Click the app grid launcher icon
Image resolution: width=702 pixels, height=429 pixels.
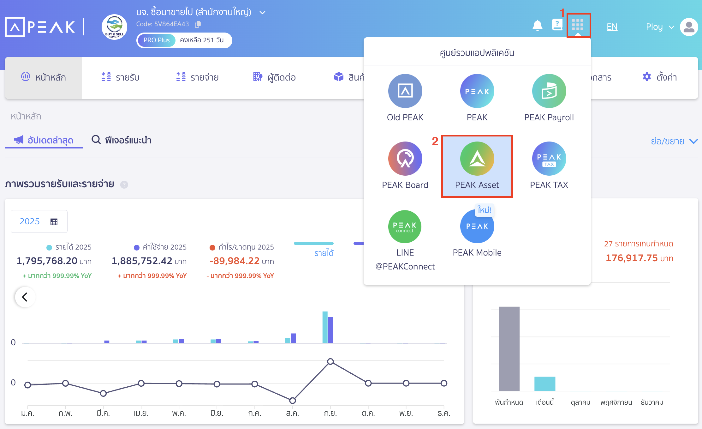(578, 25)
